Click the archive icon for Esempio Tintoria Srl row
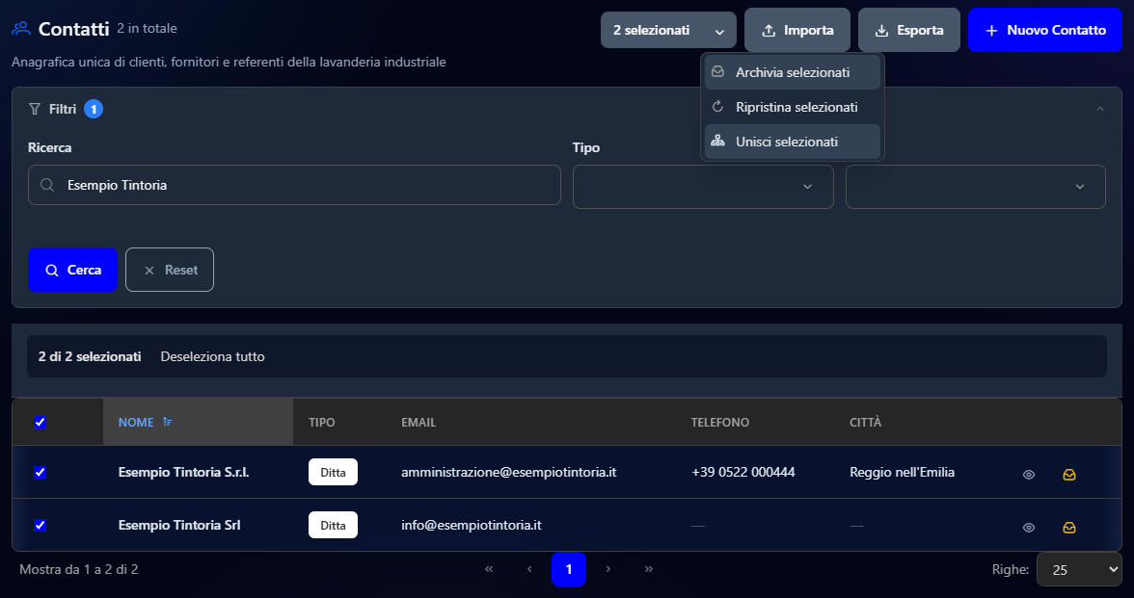This screenshot has height=598, width=1134. 1068,528
